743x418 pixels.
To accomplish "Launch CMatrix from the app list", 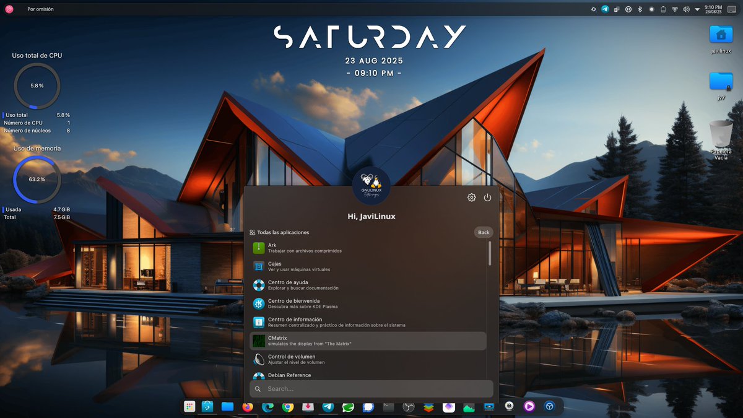I will tap(368, 341).
